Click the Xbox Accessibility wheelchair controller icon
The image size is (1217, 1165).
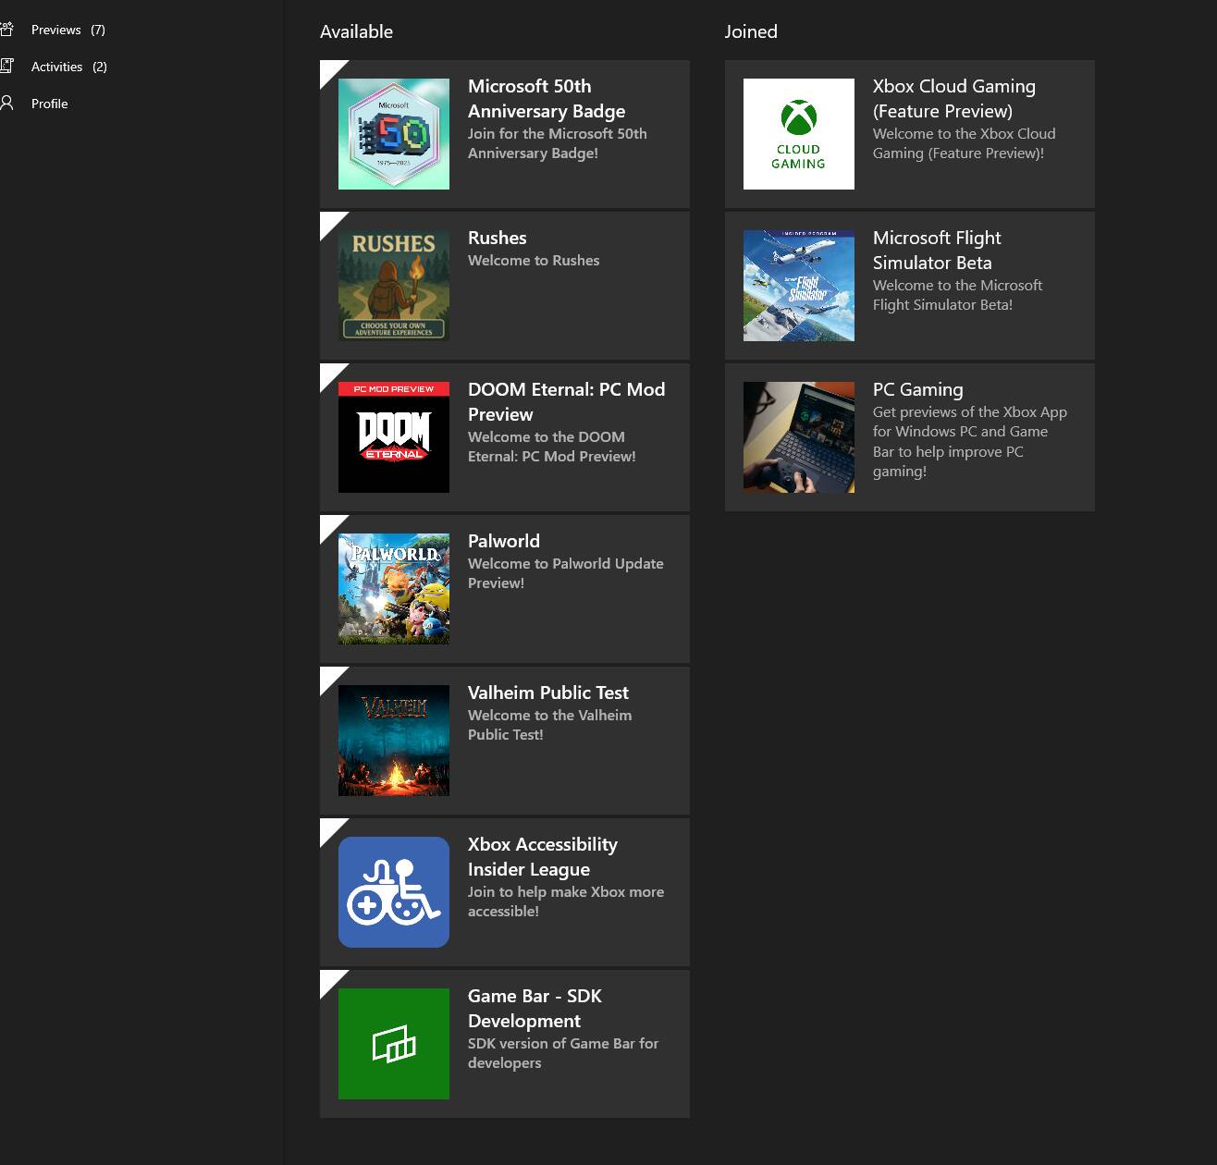394,892
